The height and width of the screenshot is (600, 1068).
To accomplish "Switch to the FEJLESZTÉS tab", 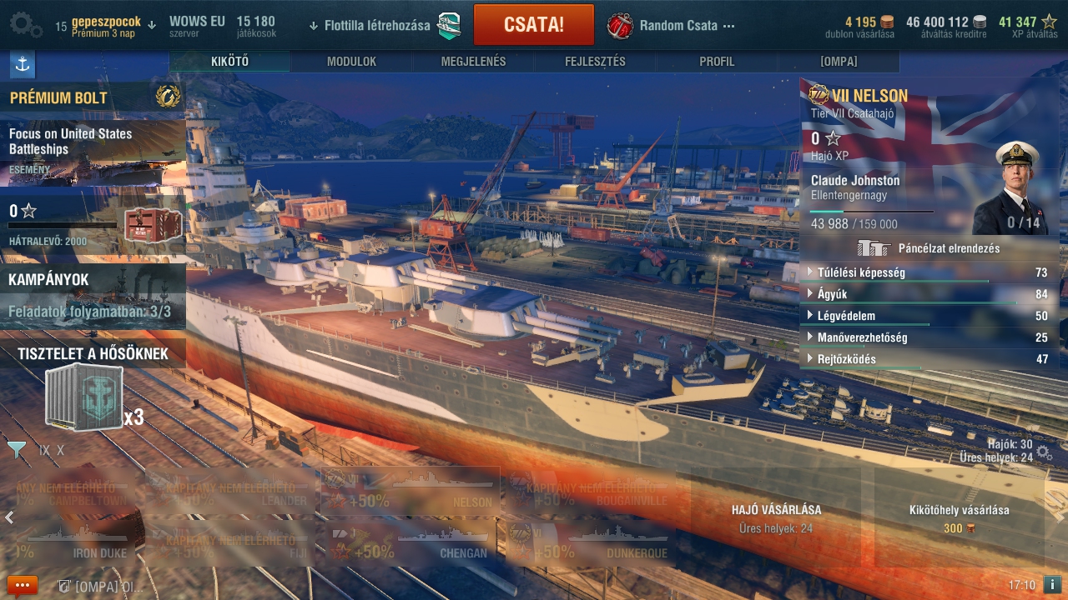I will tap(595, 62).
